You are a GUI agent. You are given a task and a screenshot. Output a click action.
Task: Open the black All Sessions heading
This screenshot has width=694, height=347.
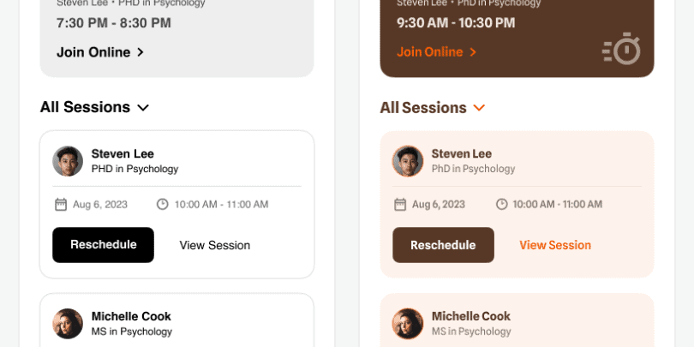tap(85, 107)
